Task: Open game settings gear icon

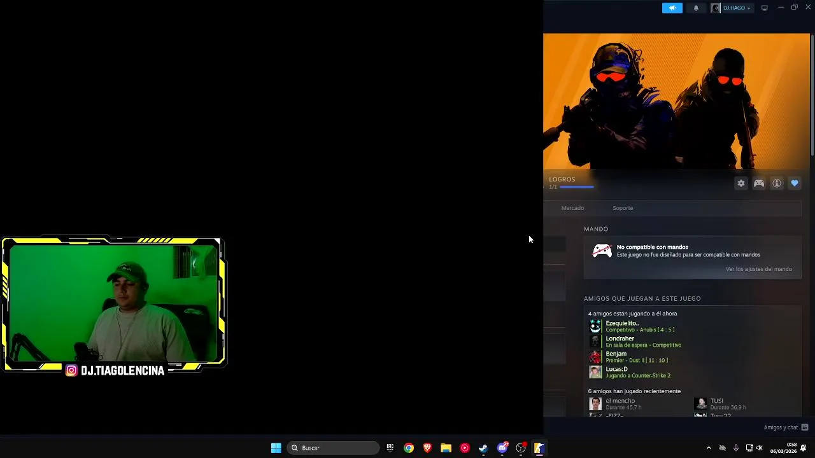Action: (x=741, y=183)
